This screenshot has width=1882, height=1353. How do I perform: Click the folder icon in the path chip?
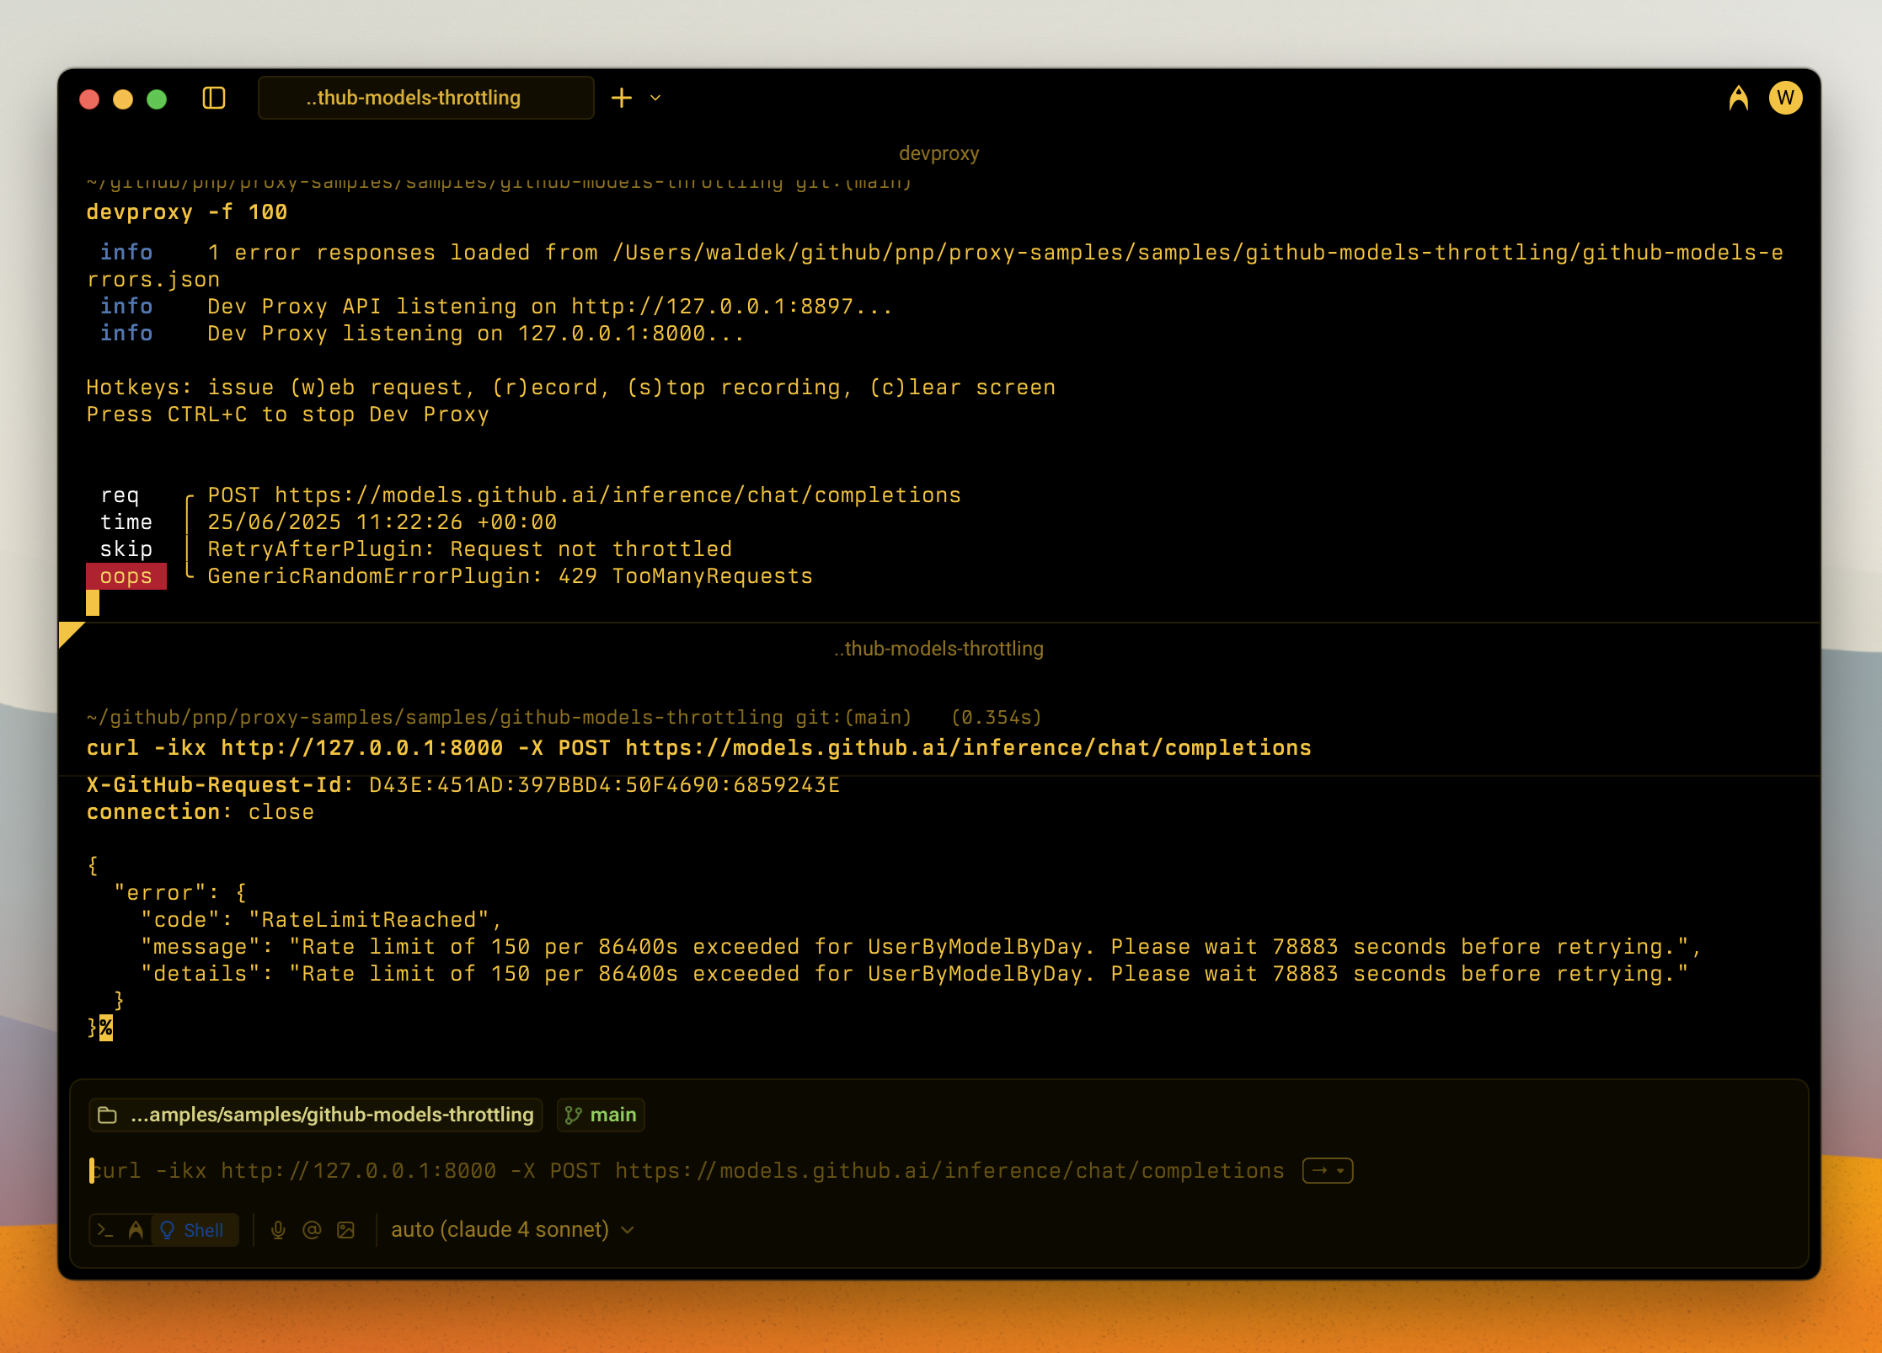click(107, 1114)
